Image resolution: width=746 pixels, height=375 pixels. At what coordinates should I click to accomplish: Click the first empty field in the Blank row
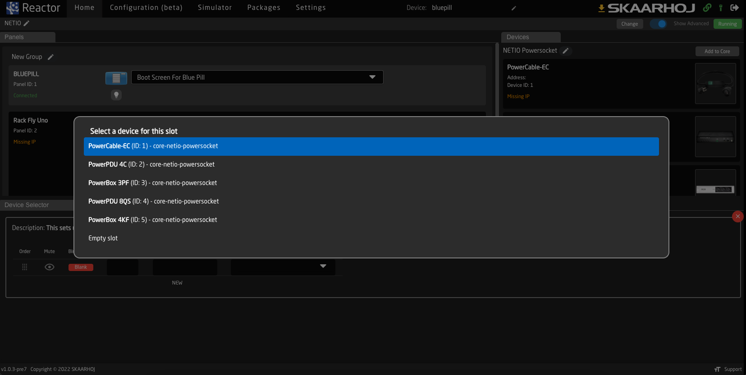[123, 267]
